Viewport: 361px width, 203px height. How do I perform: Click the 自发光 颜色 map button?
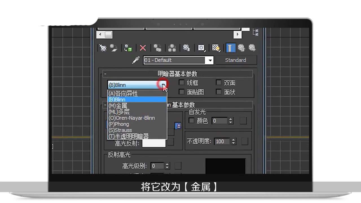[x=243, y=121]
